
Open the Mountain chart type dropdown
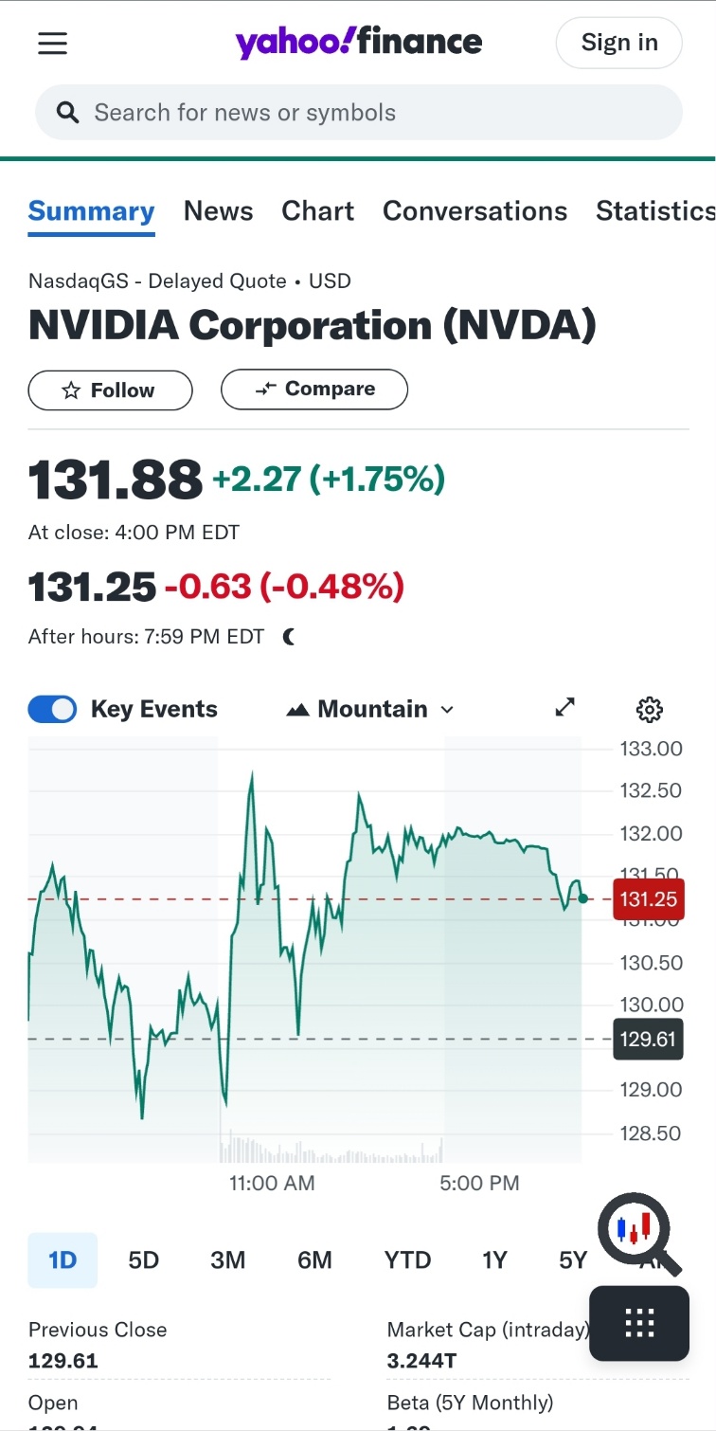[x=370, y=709]
